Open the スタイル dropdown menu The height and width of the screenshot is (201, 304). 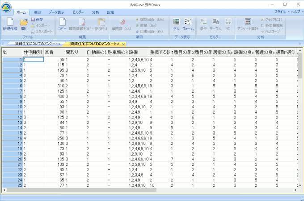[282, 12]
